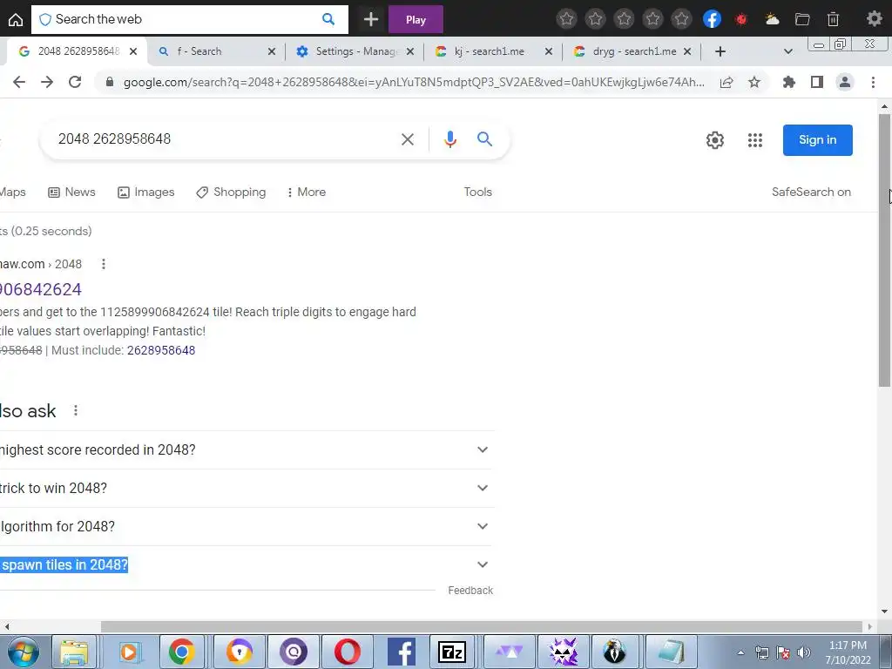The height and width of the screenshot is (669, 892).
Task: Click Google search magnifier button
Action: pos(484,139)
